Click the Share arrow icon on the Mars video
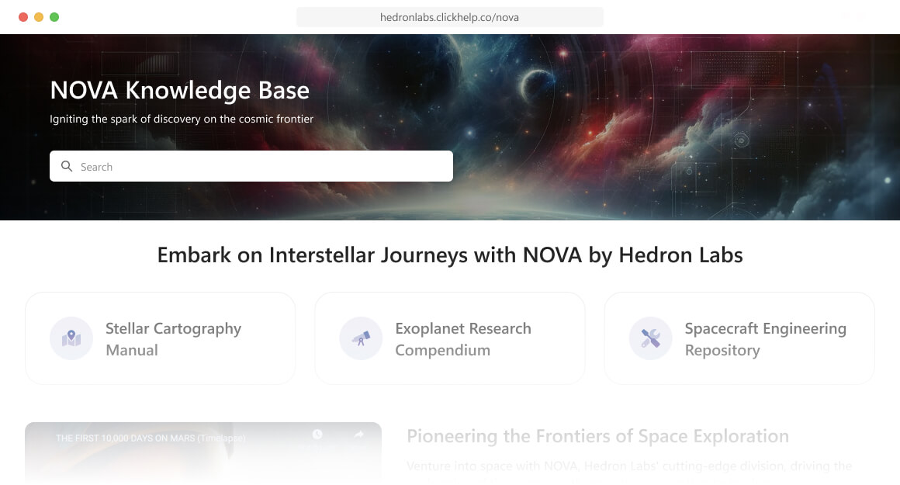The width and height of the screenshot is (900, 485). click(358, 435)
